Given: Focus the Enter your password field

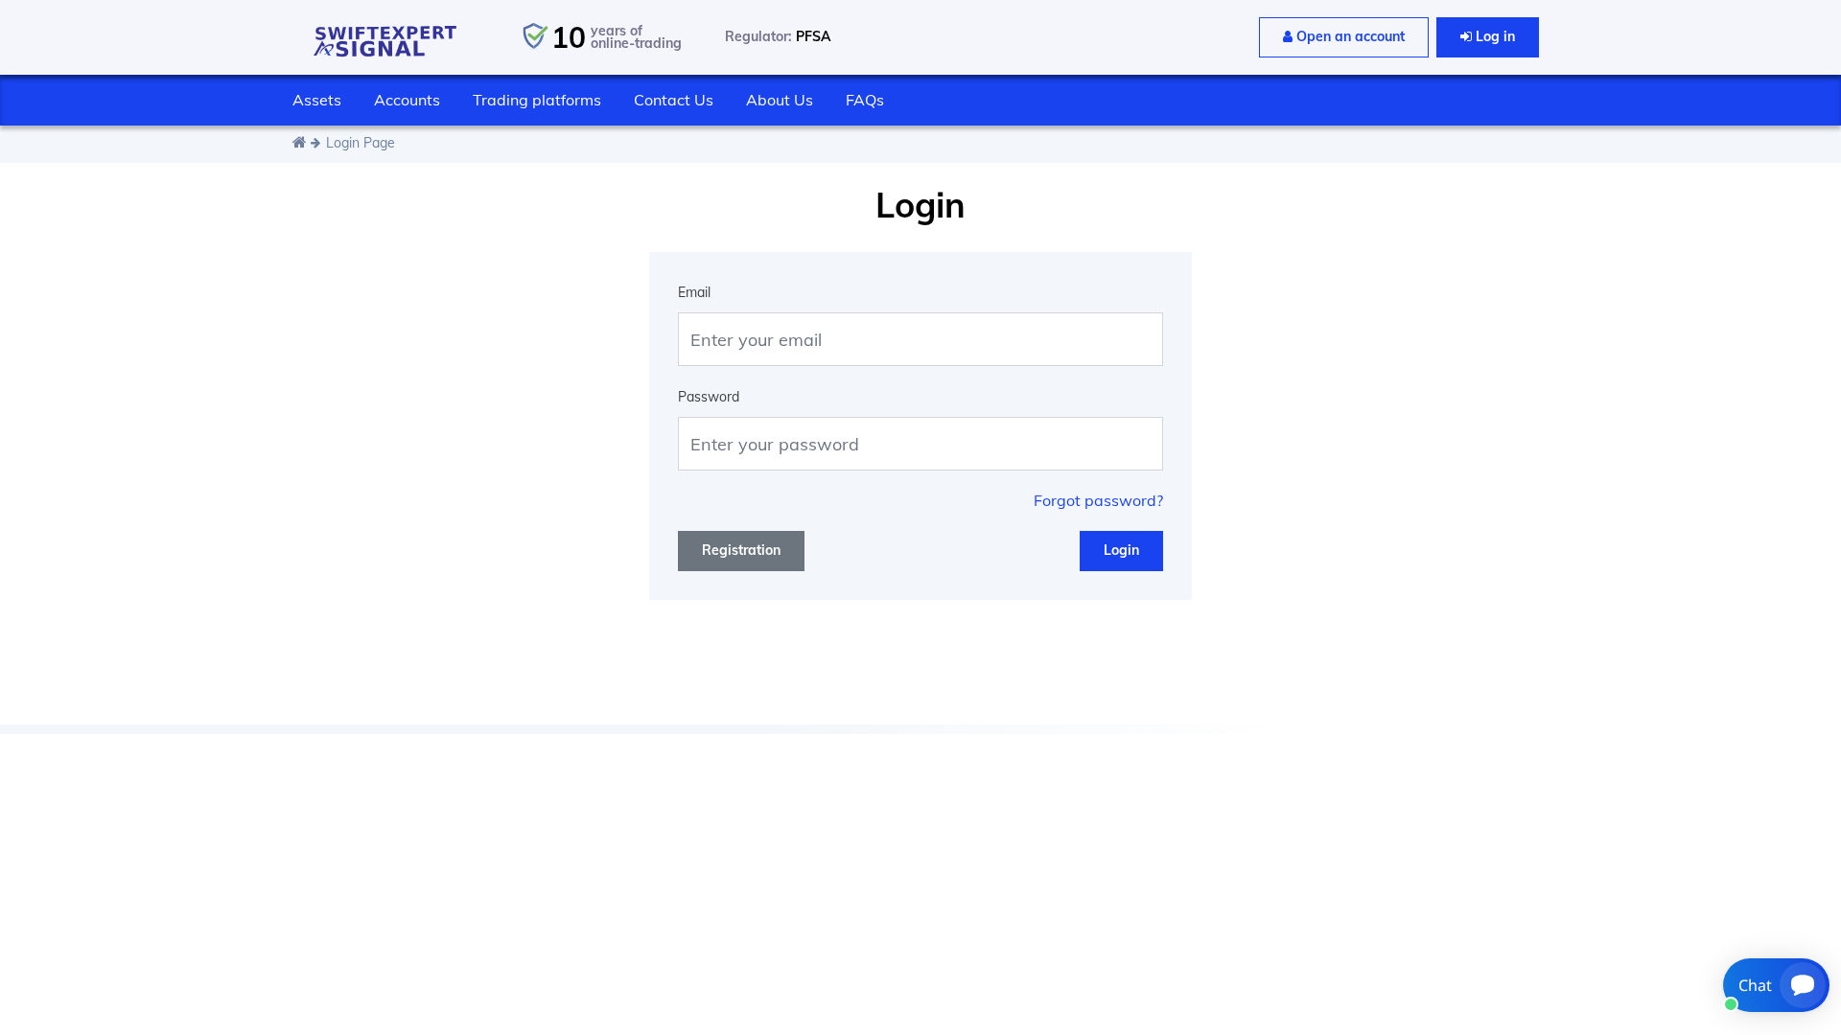Looking at the screenshot, I should coord(920,444).
